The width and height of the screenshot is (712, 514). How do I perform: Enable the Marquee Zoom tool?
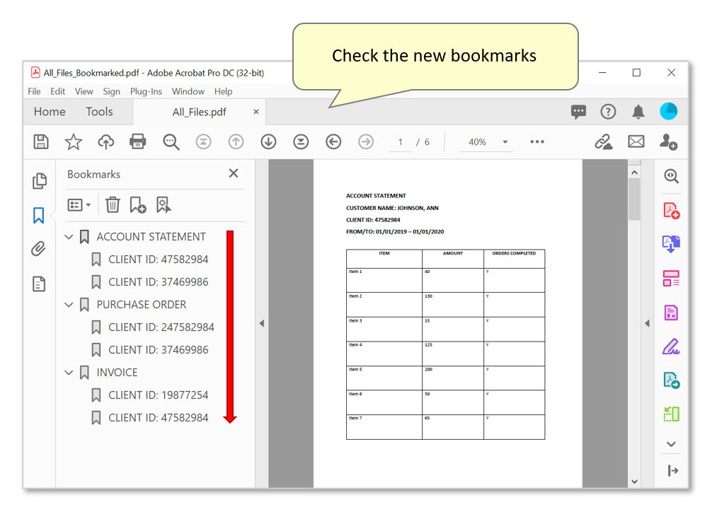coord(171,141)
